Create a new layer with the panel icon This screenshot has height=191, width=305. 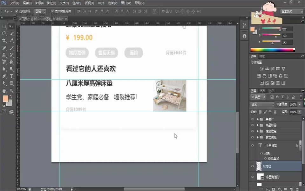click(x=291, y=188)
